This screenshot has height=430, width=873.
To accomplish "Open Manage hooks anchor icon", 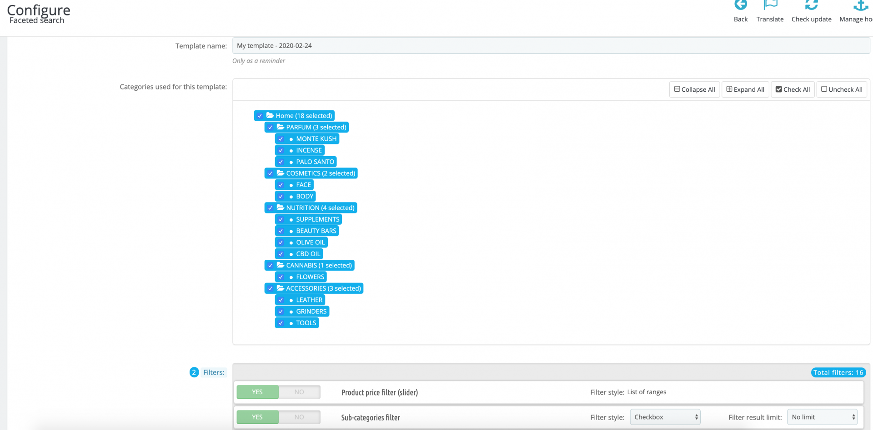I will pyautogui.click(x=861, y=5).
